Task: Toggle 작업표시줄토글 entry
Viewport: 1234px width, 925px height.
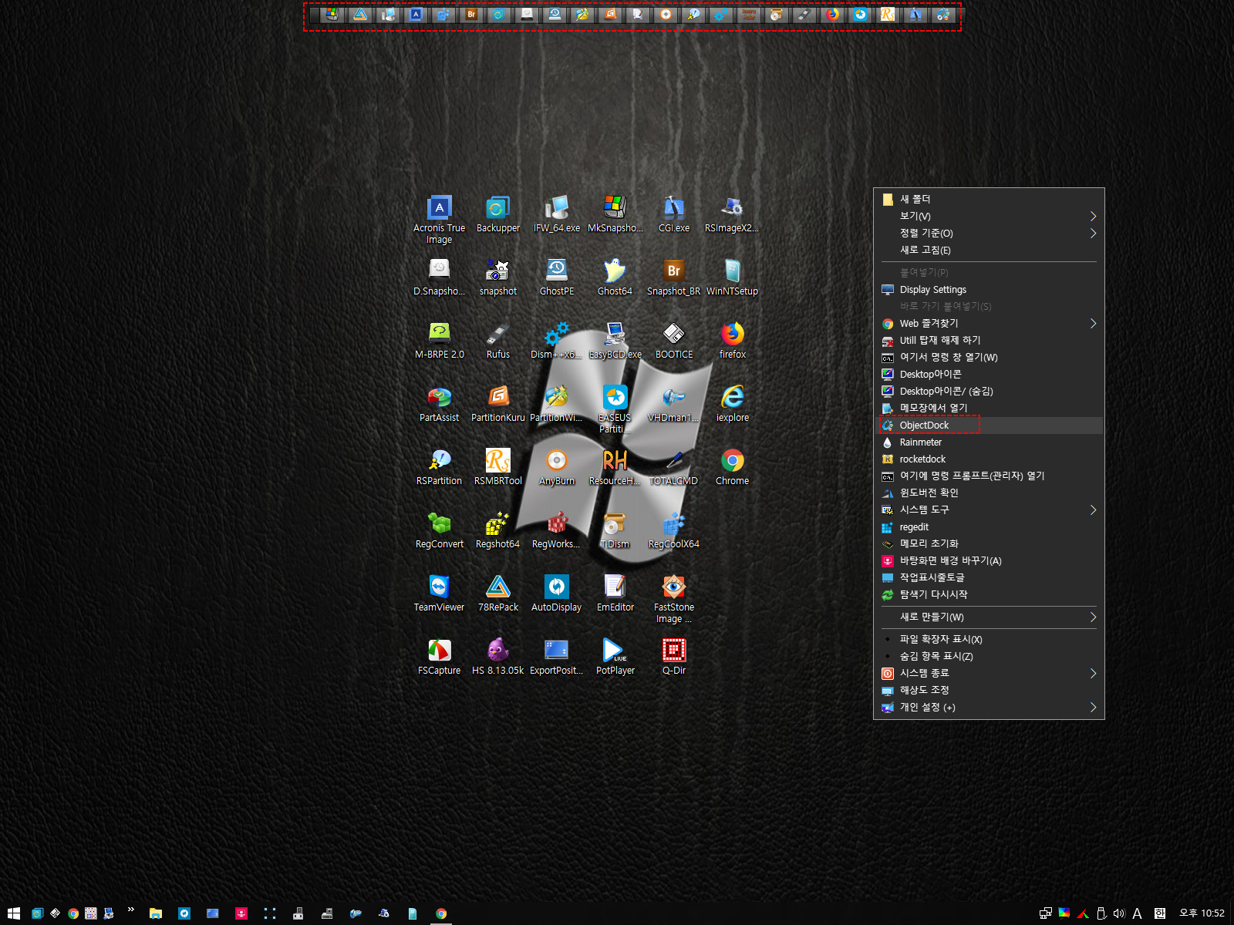Action: point(989,577)
